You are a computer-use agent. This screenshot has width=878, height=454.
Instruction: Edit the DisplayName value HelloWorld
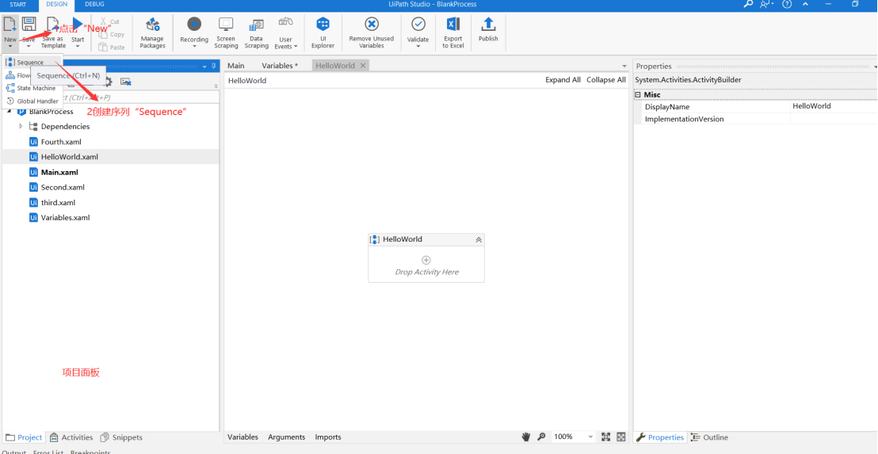point(833,106)
